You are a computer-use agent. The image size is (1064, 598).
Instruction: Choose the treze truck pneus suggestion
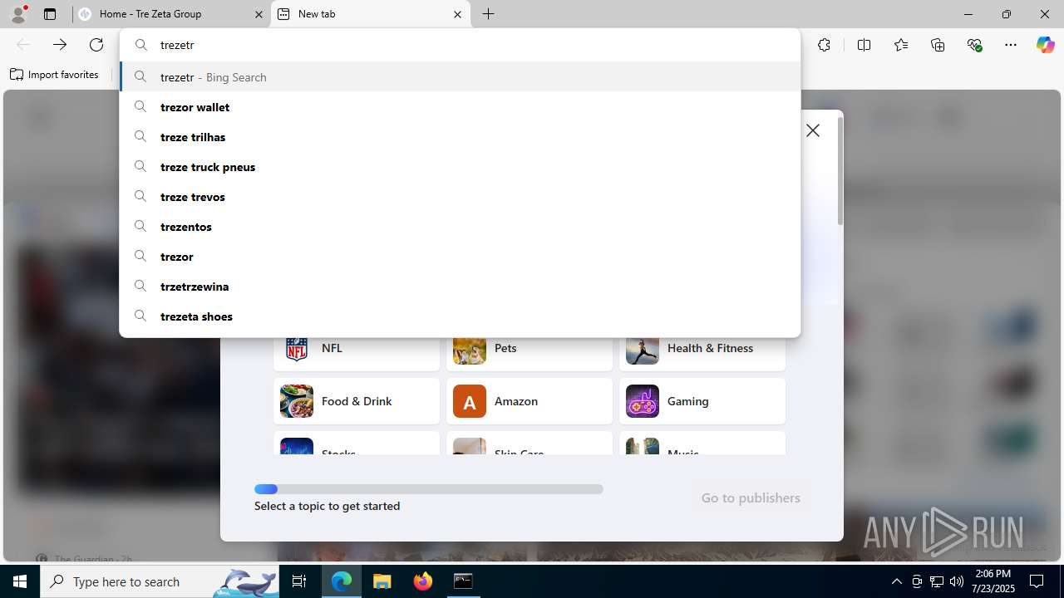pos(460,167)
